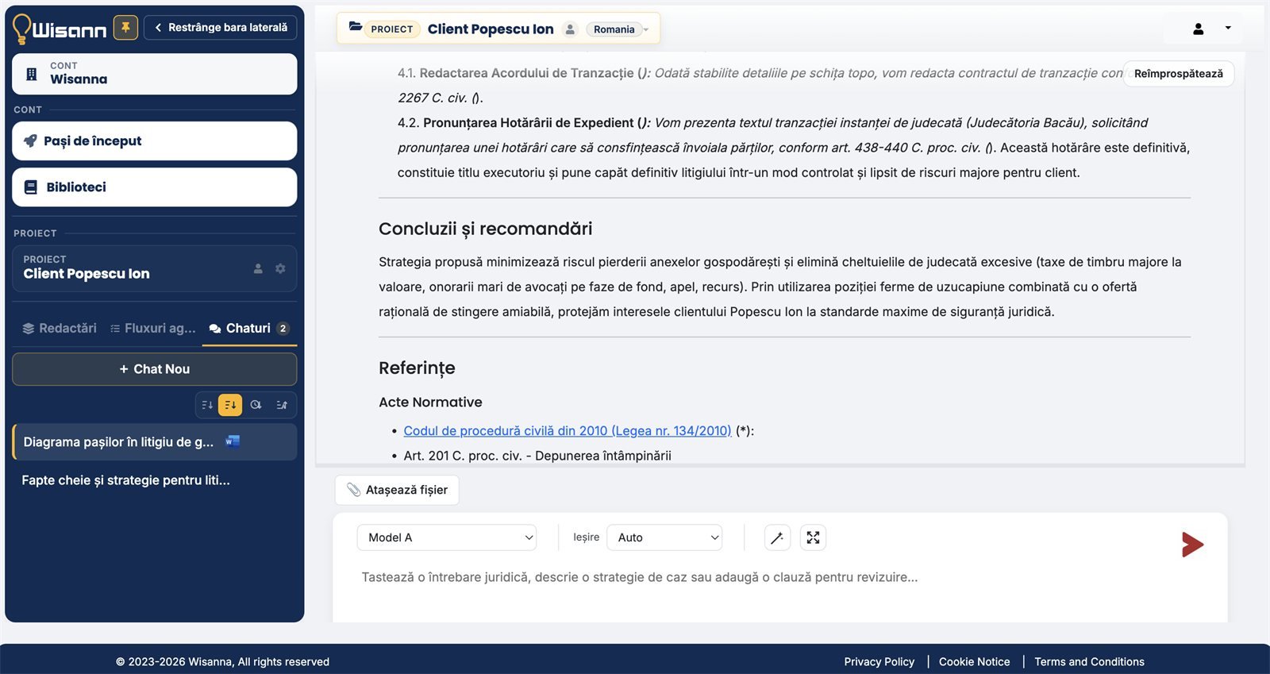
Task: Open the Model A dropdown
Action: click(x=447, y=537)
